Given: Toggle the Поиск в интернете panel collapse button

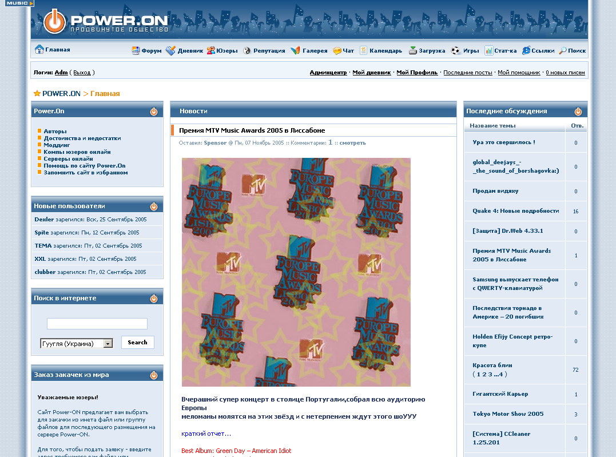Looking at the screenshot, I should click(154, 299).
